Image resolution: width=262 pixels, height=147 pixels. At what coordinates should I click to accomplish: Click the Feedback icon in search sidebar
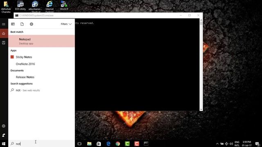[x=4, y=135]
